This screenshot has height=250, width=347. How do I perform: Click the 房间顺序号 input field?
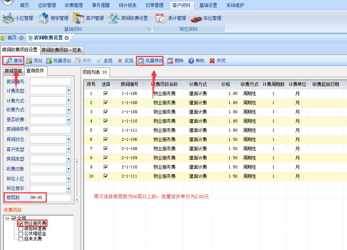point(50,129)
